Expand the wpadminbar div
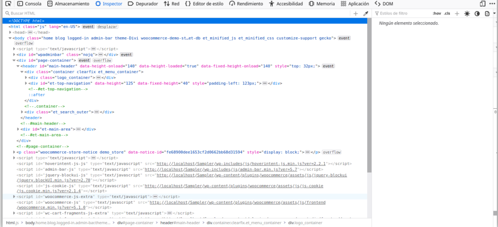The image size is (498, 227). (14, 54)
